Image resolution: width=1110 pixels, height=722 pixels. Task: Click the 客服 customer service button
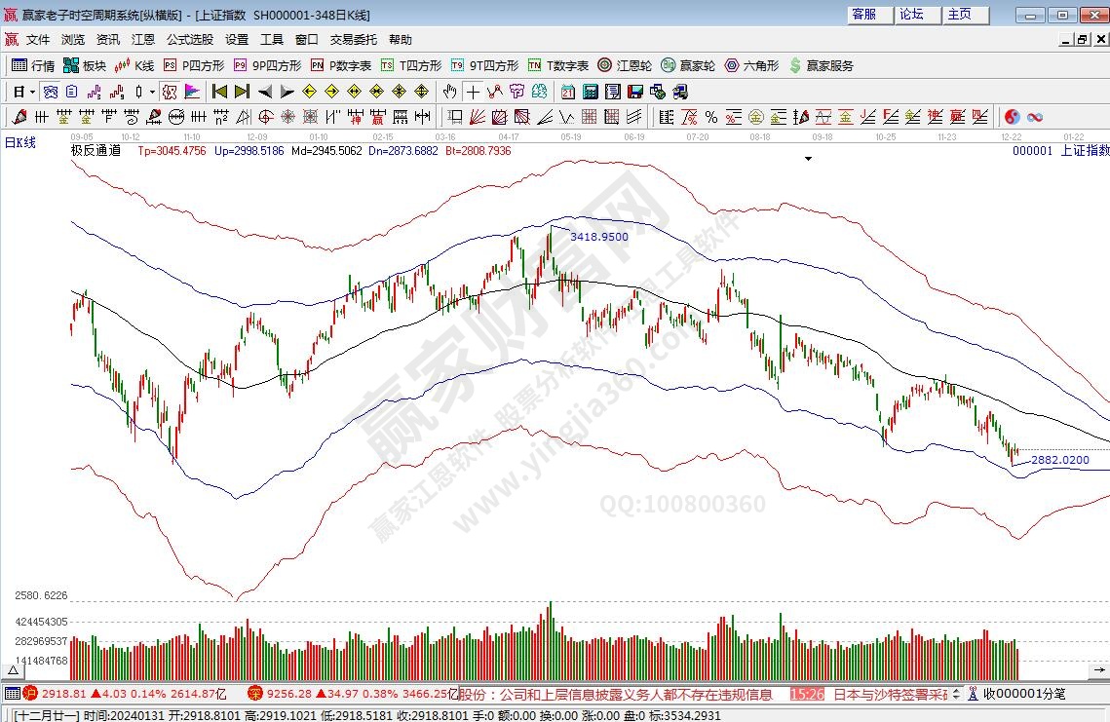tap(863, 15)
